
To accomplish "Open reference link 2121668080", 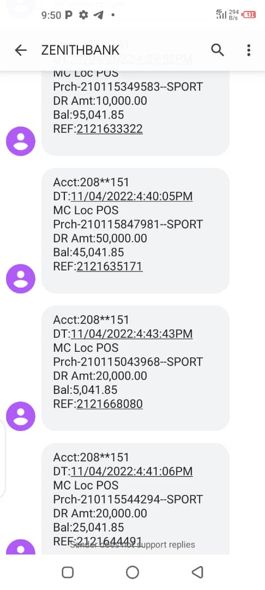I will pyautogui.click(x=110, y=404).
